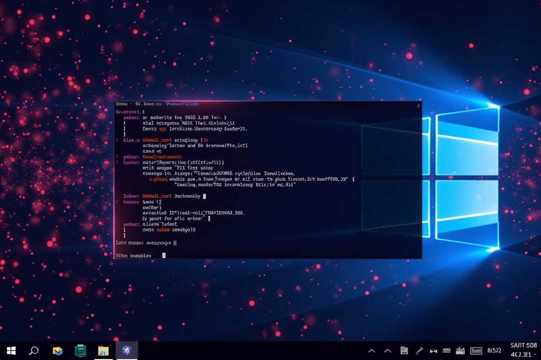Viewport: 541px width, 360px height.
Task: Click the pen-shaped tray icon
Action: pyautogui.click(x=419, y=351)
